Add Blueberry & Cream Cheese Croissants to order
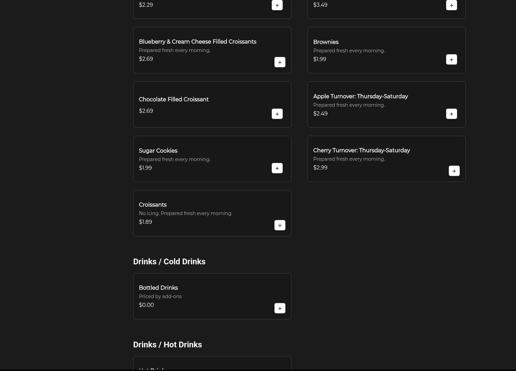The image size is (516, 371). (280, 62)
